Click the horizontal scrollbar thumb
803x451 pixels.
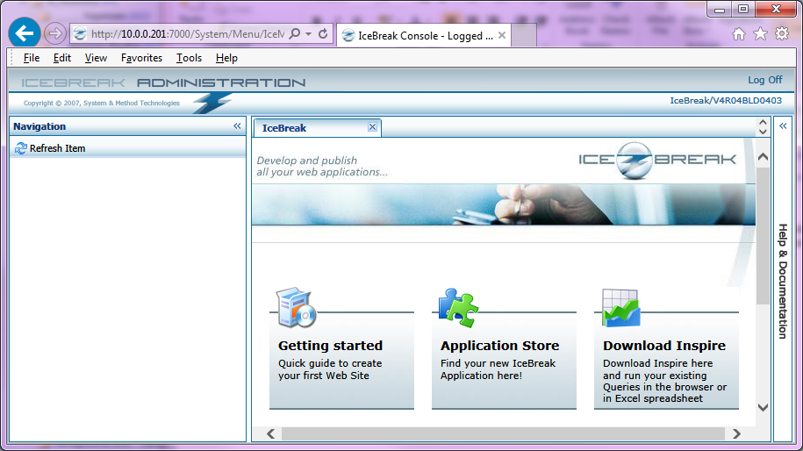coord(503,433)
